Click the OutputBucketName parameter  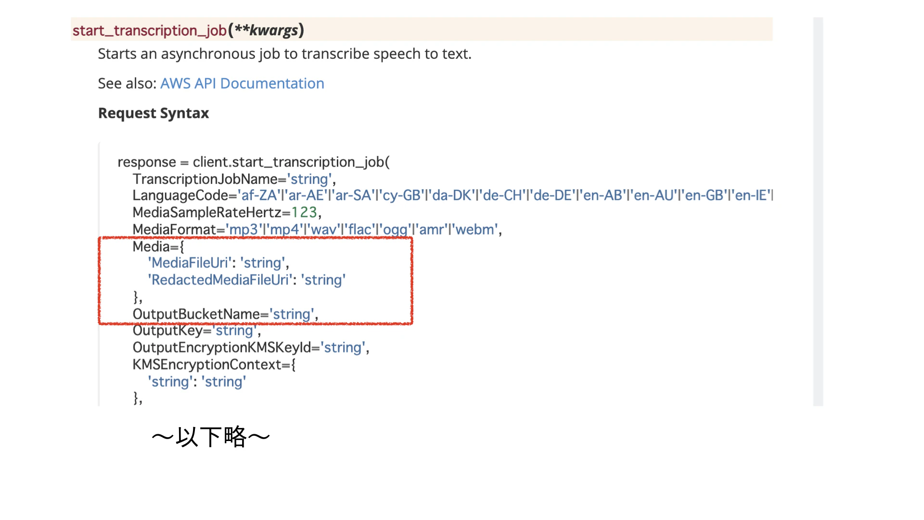196,314
